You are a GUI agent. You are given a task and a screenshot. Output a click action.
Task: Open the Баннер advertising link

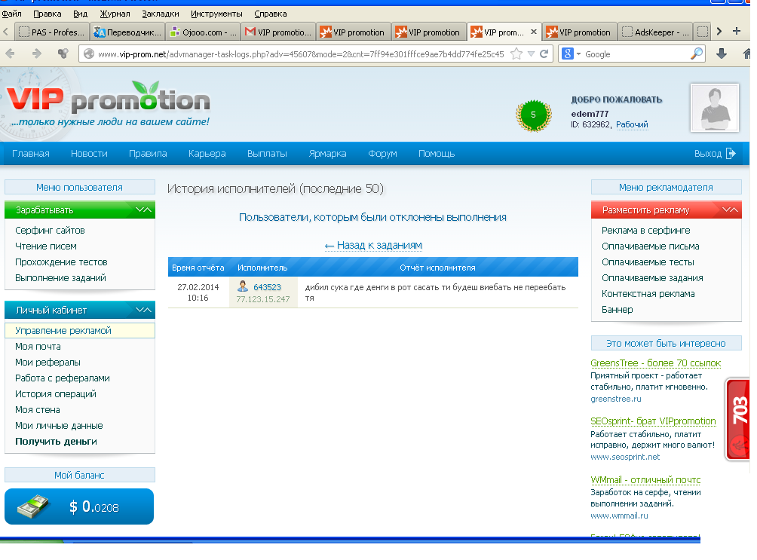point(617,310)
